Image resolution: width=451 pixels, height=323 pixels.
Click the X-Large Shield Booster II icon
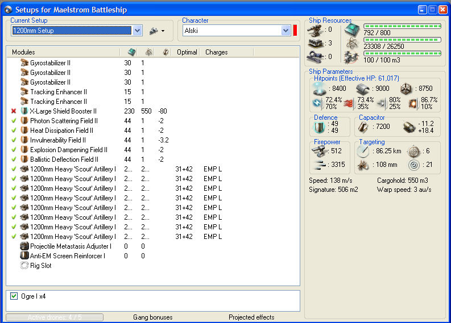(24, 111)
